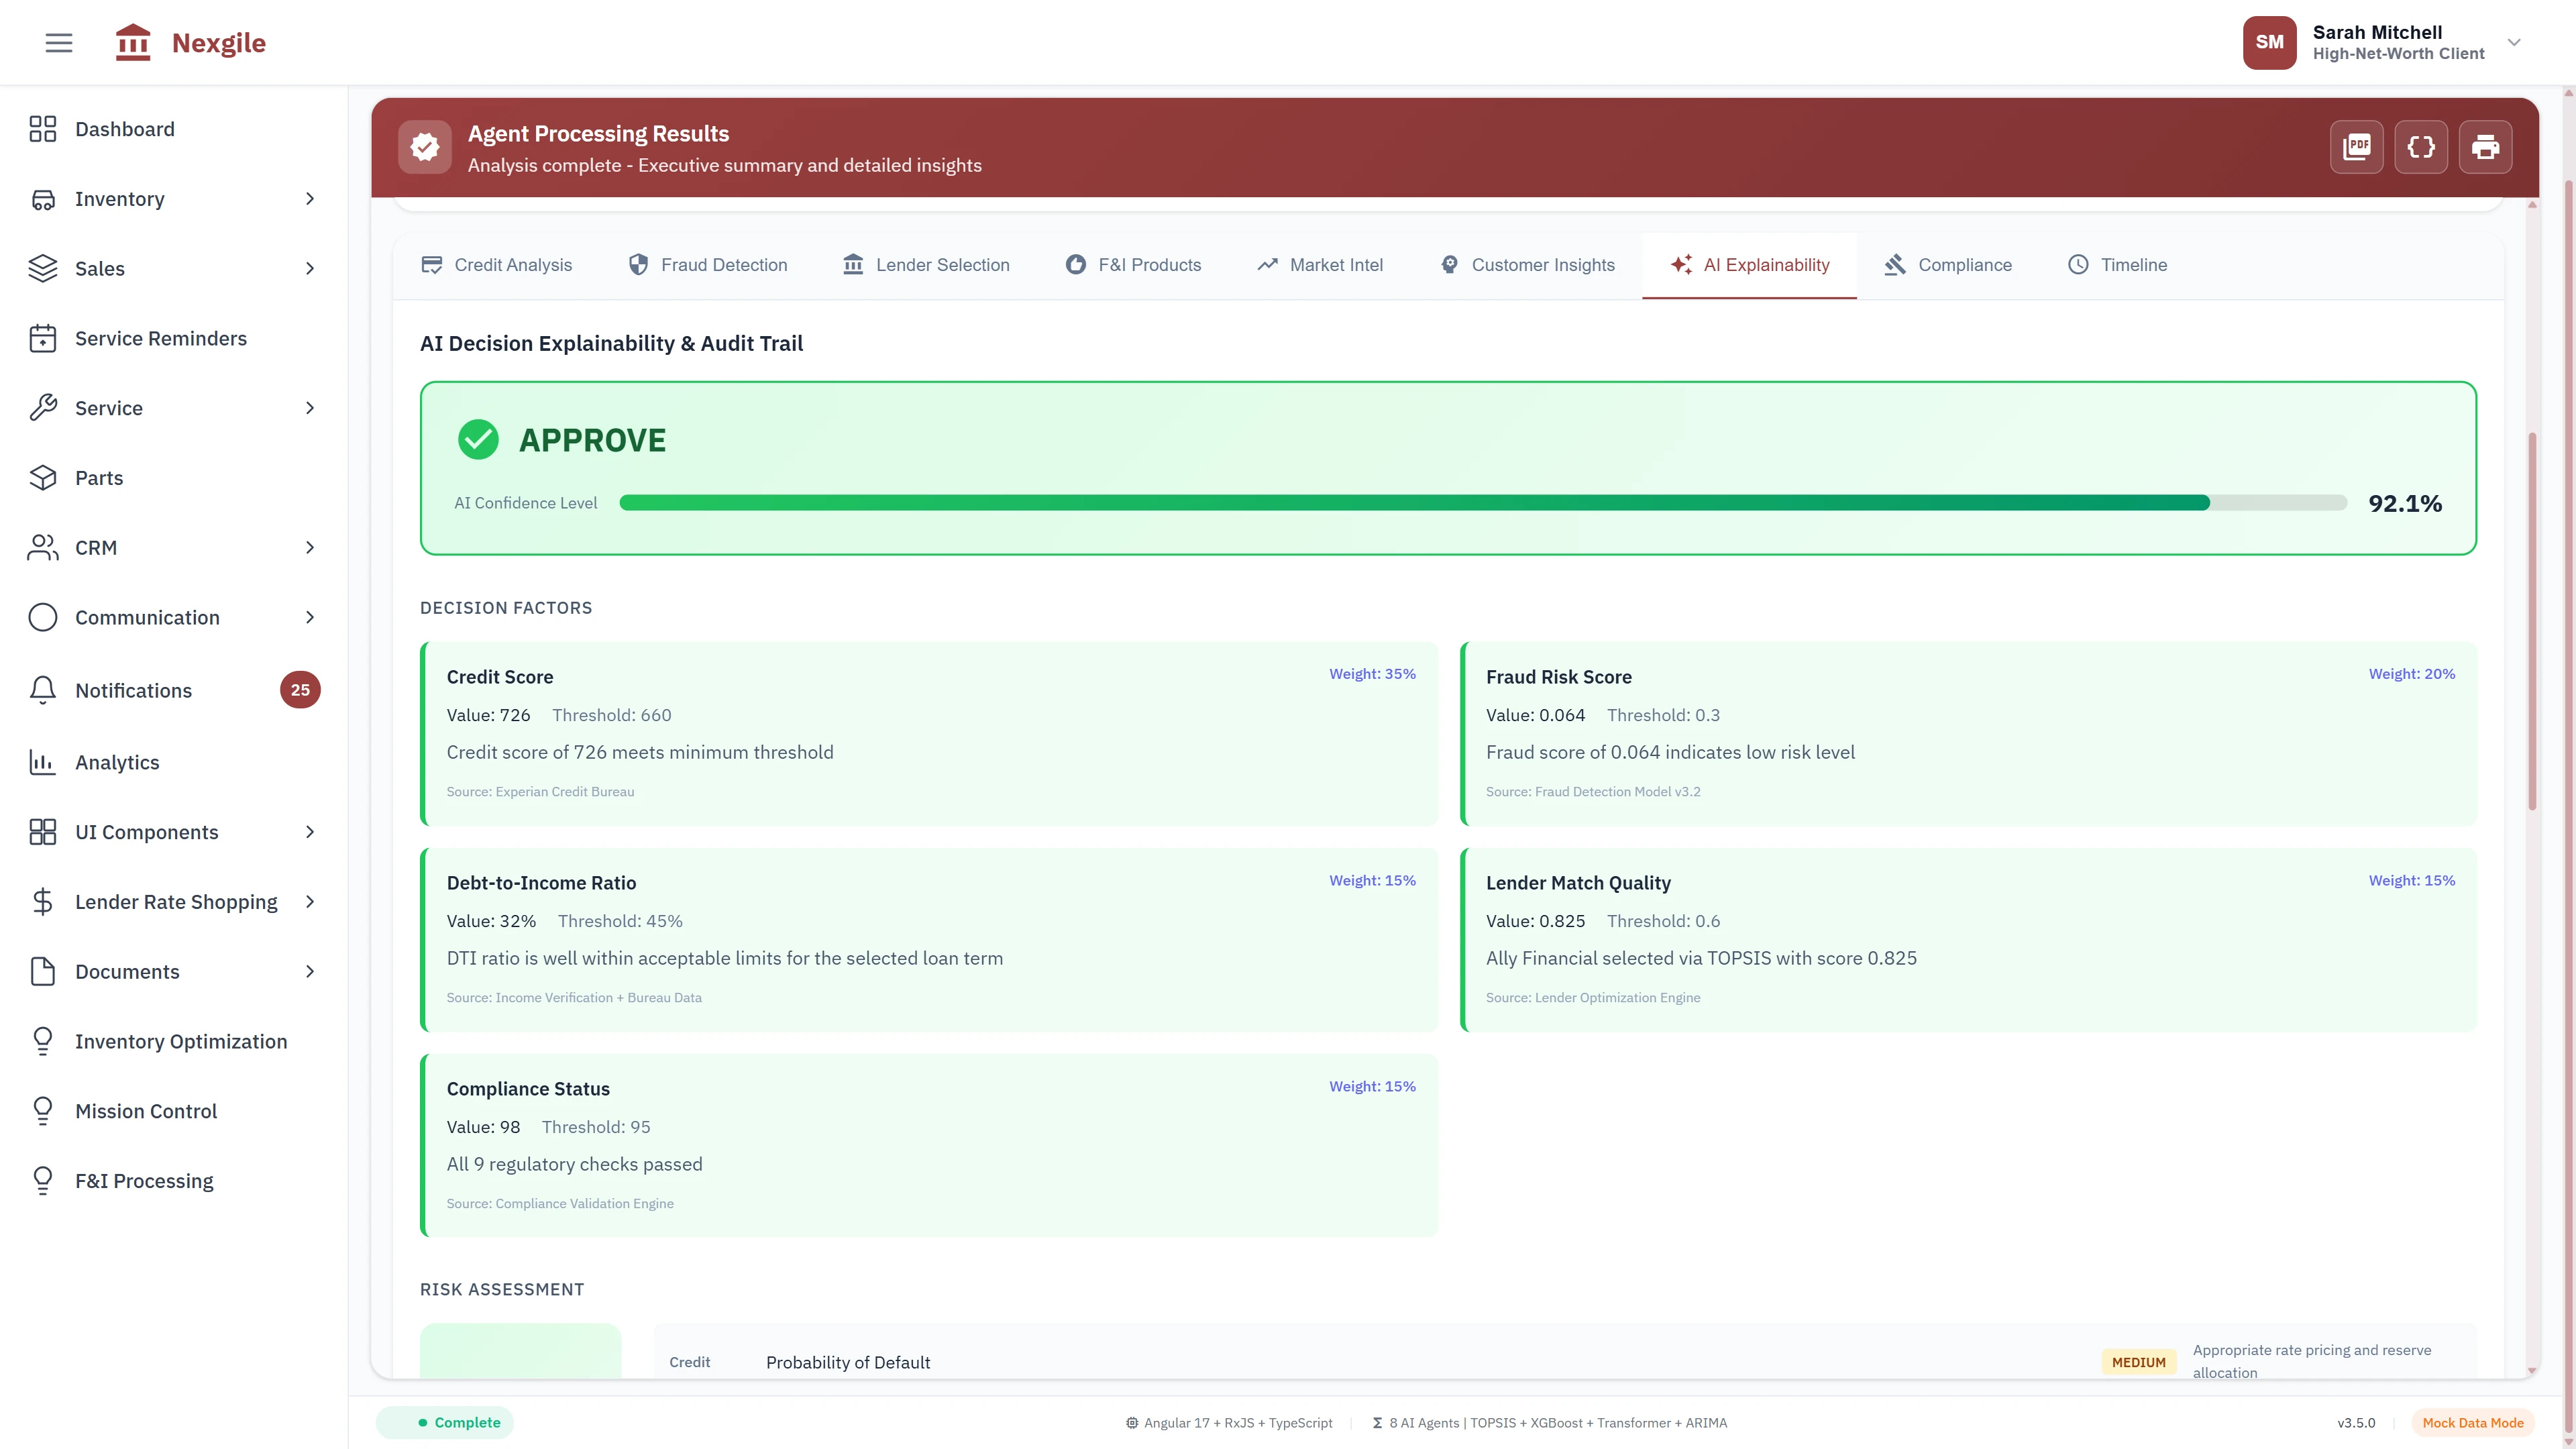The image size is (2576, 1449).
Task: Open Notifications with the bell icon
Action: point(43,689)
